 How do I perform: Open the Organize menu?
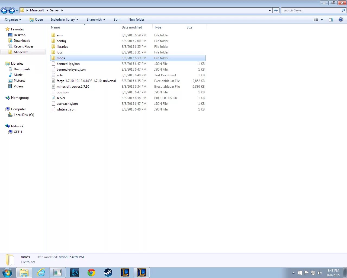pyautogui.click(x=13, y=20)
